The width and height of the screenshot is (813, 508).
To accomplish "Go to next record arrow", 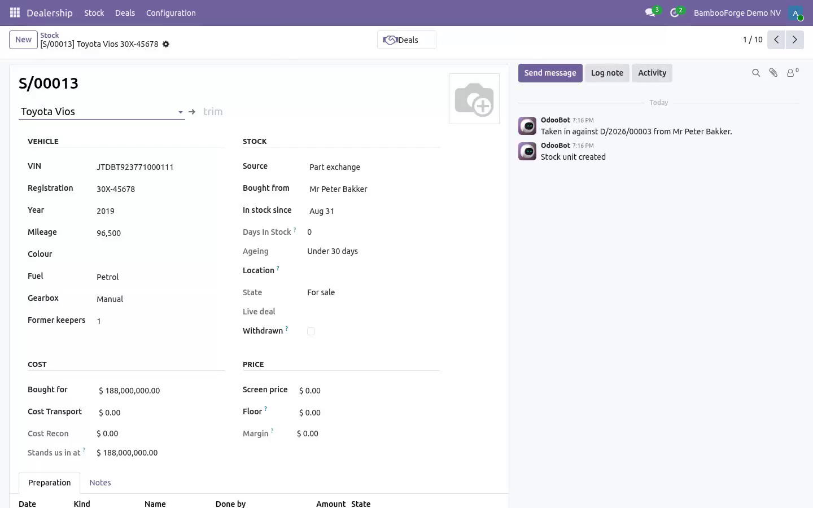I will point(794,40).
